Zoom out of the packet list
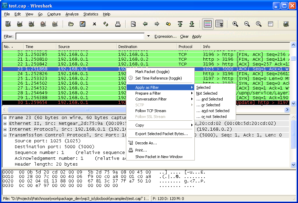This screenshot has height=203, width=298. [247, 24]
